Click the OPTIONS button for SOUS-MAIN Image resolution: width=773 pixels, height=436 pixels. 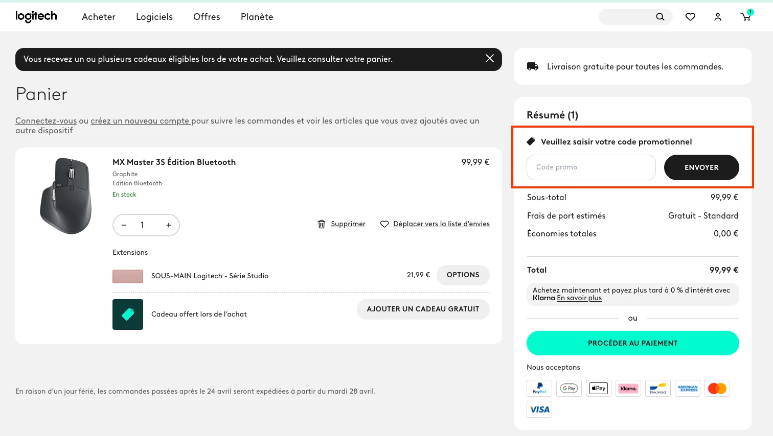(x=463, y=275)
